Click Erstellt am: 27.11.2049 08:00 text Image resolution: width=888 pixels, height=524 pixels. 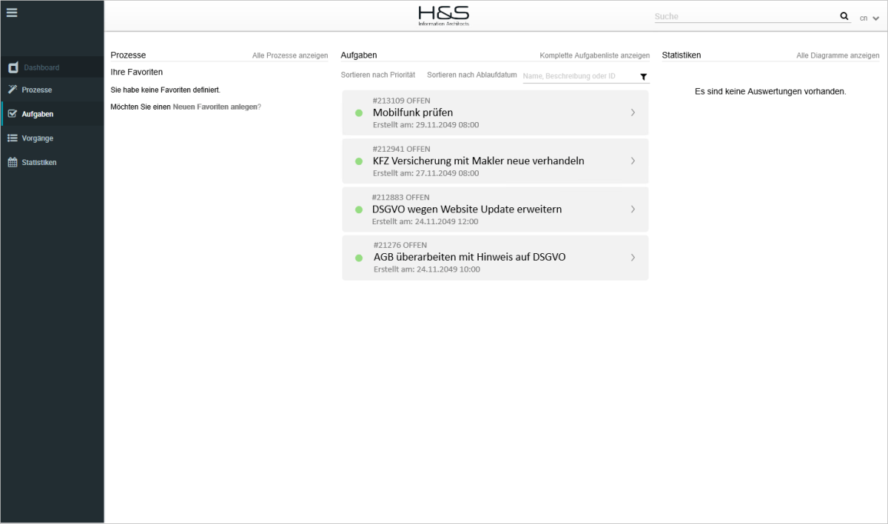425,173
